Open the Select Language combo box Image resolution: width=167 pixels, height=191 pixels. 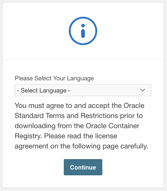83,90
